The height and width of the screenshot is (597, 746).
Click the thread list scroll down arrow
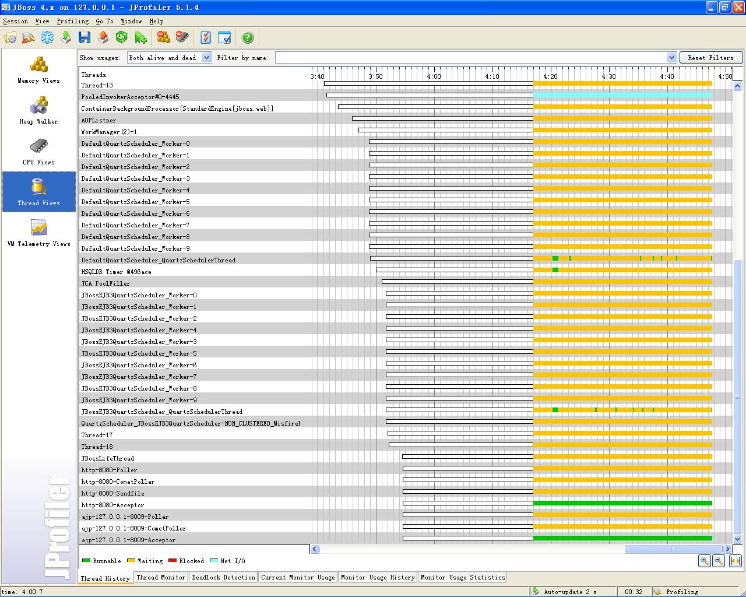coord(737,539)
